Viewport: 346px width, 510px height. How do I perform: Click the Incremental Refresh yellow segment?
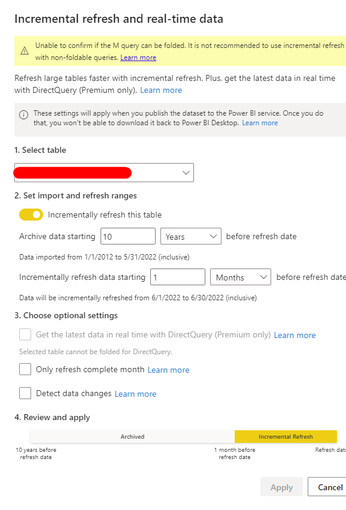[286, 436]
